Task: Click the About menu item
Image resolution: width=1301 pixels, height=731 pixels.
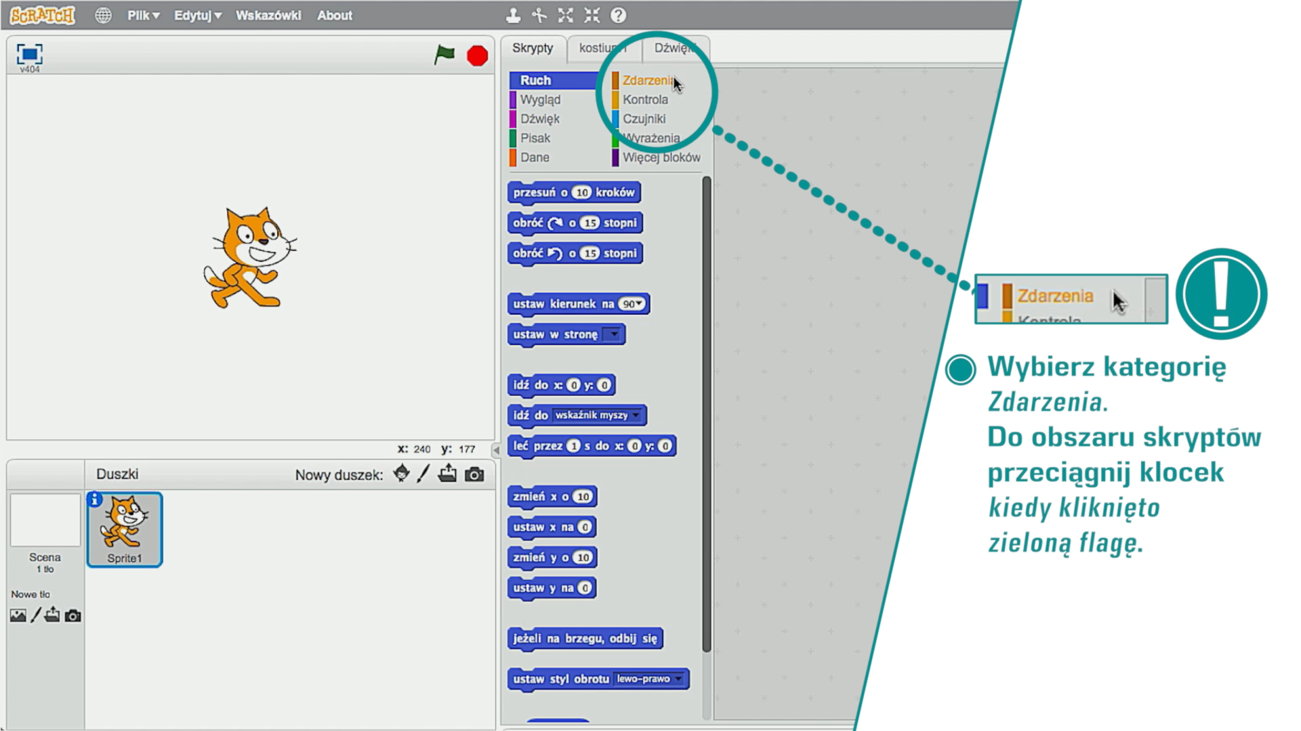Action: tap(335, 15)
